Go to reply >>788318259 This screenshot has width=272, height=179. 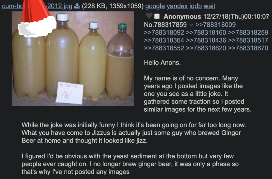click(x=248, y=32)
